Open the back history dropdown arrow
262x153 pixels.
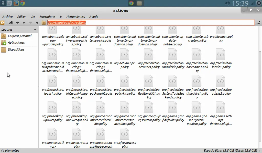(x=24, y=23)
